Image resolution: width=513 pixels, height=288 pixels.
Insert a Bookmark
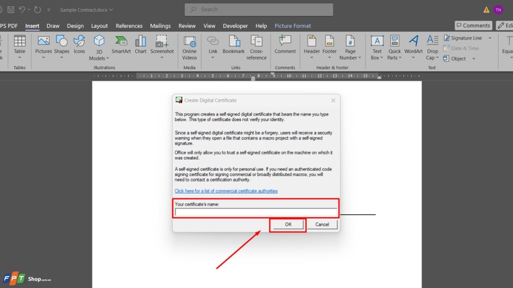point(233,45)
